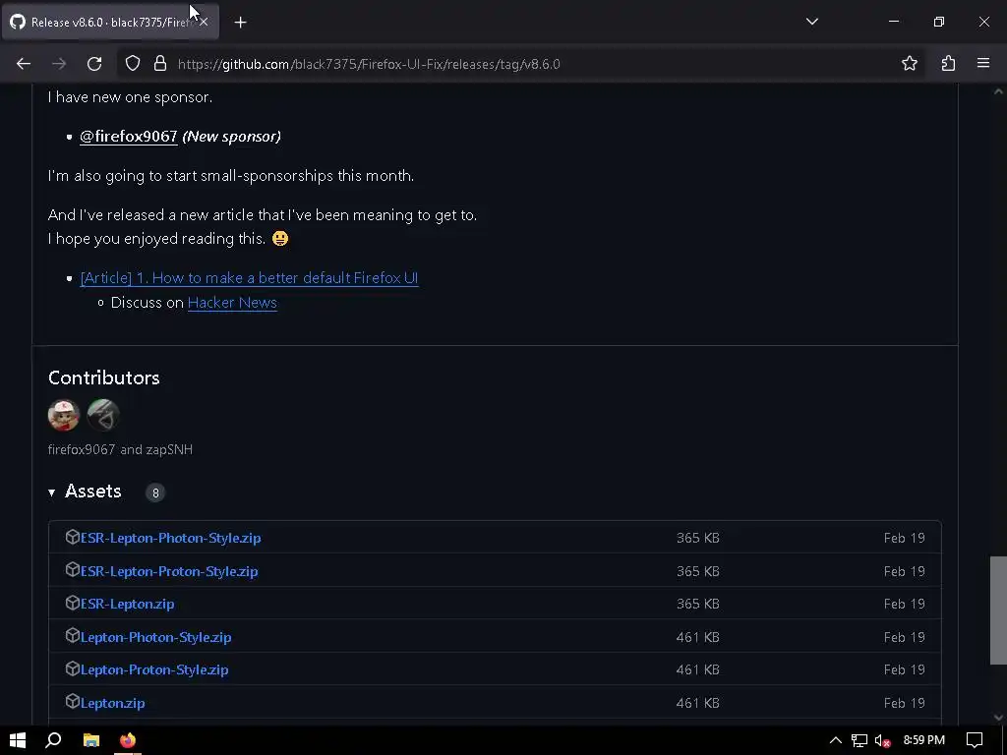The height and width of the screenshot is (755, 1007).
Task: Click the firefox9067 contributor avatar
Action: [x=64, y=415]
